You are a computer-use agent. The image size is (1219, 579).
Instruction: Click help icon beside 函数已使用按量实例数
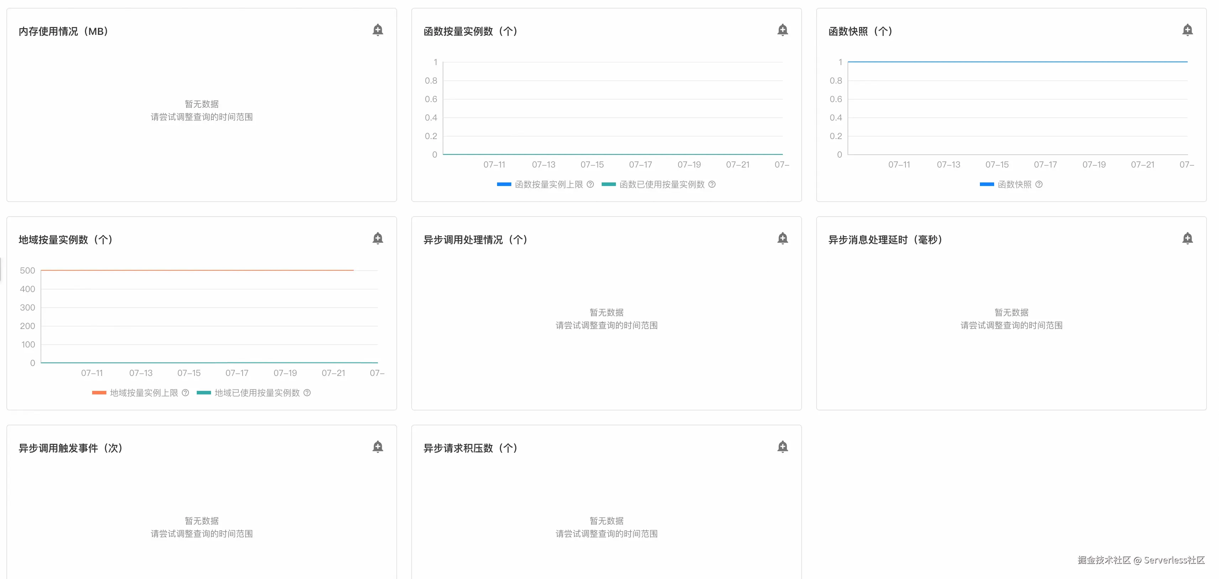click(x=712, y=185)
